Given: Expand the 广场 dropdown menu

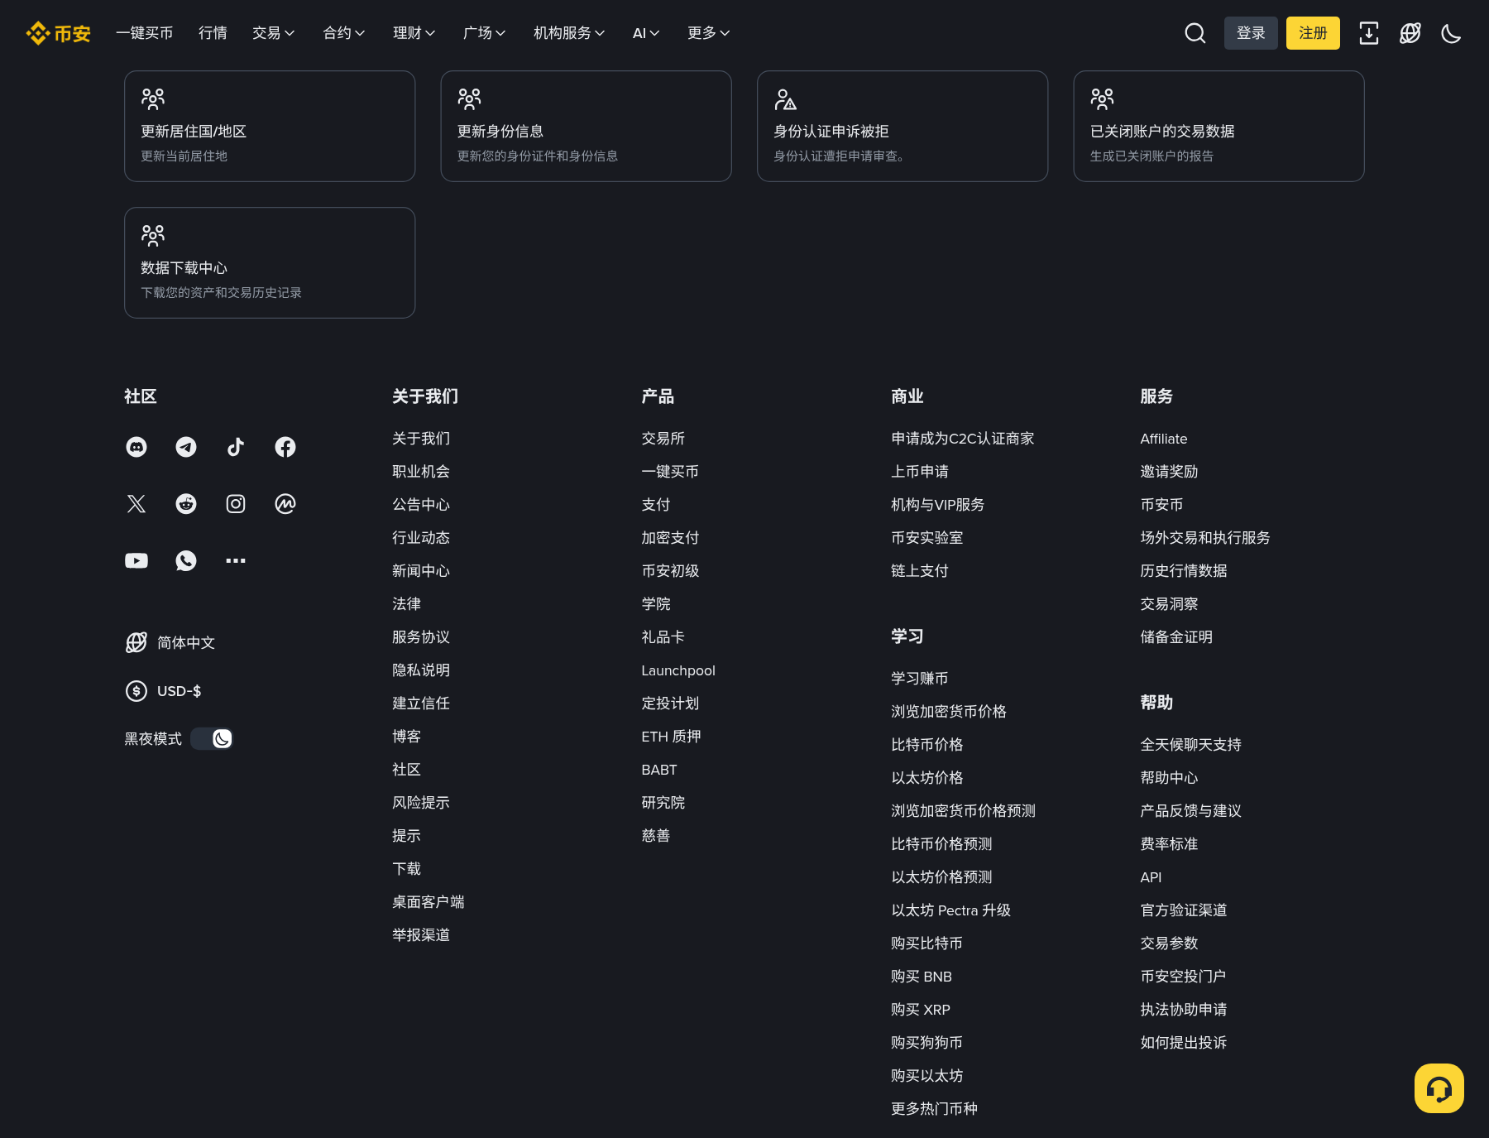Looking at the screenshot, I should pyautogui.click(x=485, y=33).
